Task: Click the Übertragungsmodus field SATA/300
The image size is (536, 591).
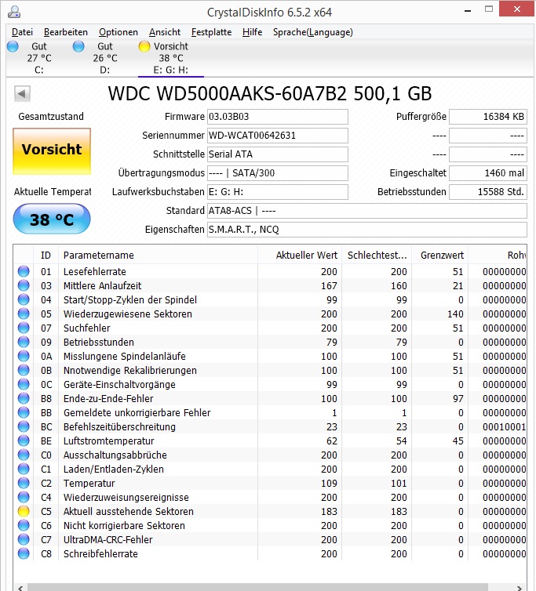Action: click(278, 173)
